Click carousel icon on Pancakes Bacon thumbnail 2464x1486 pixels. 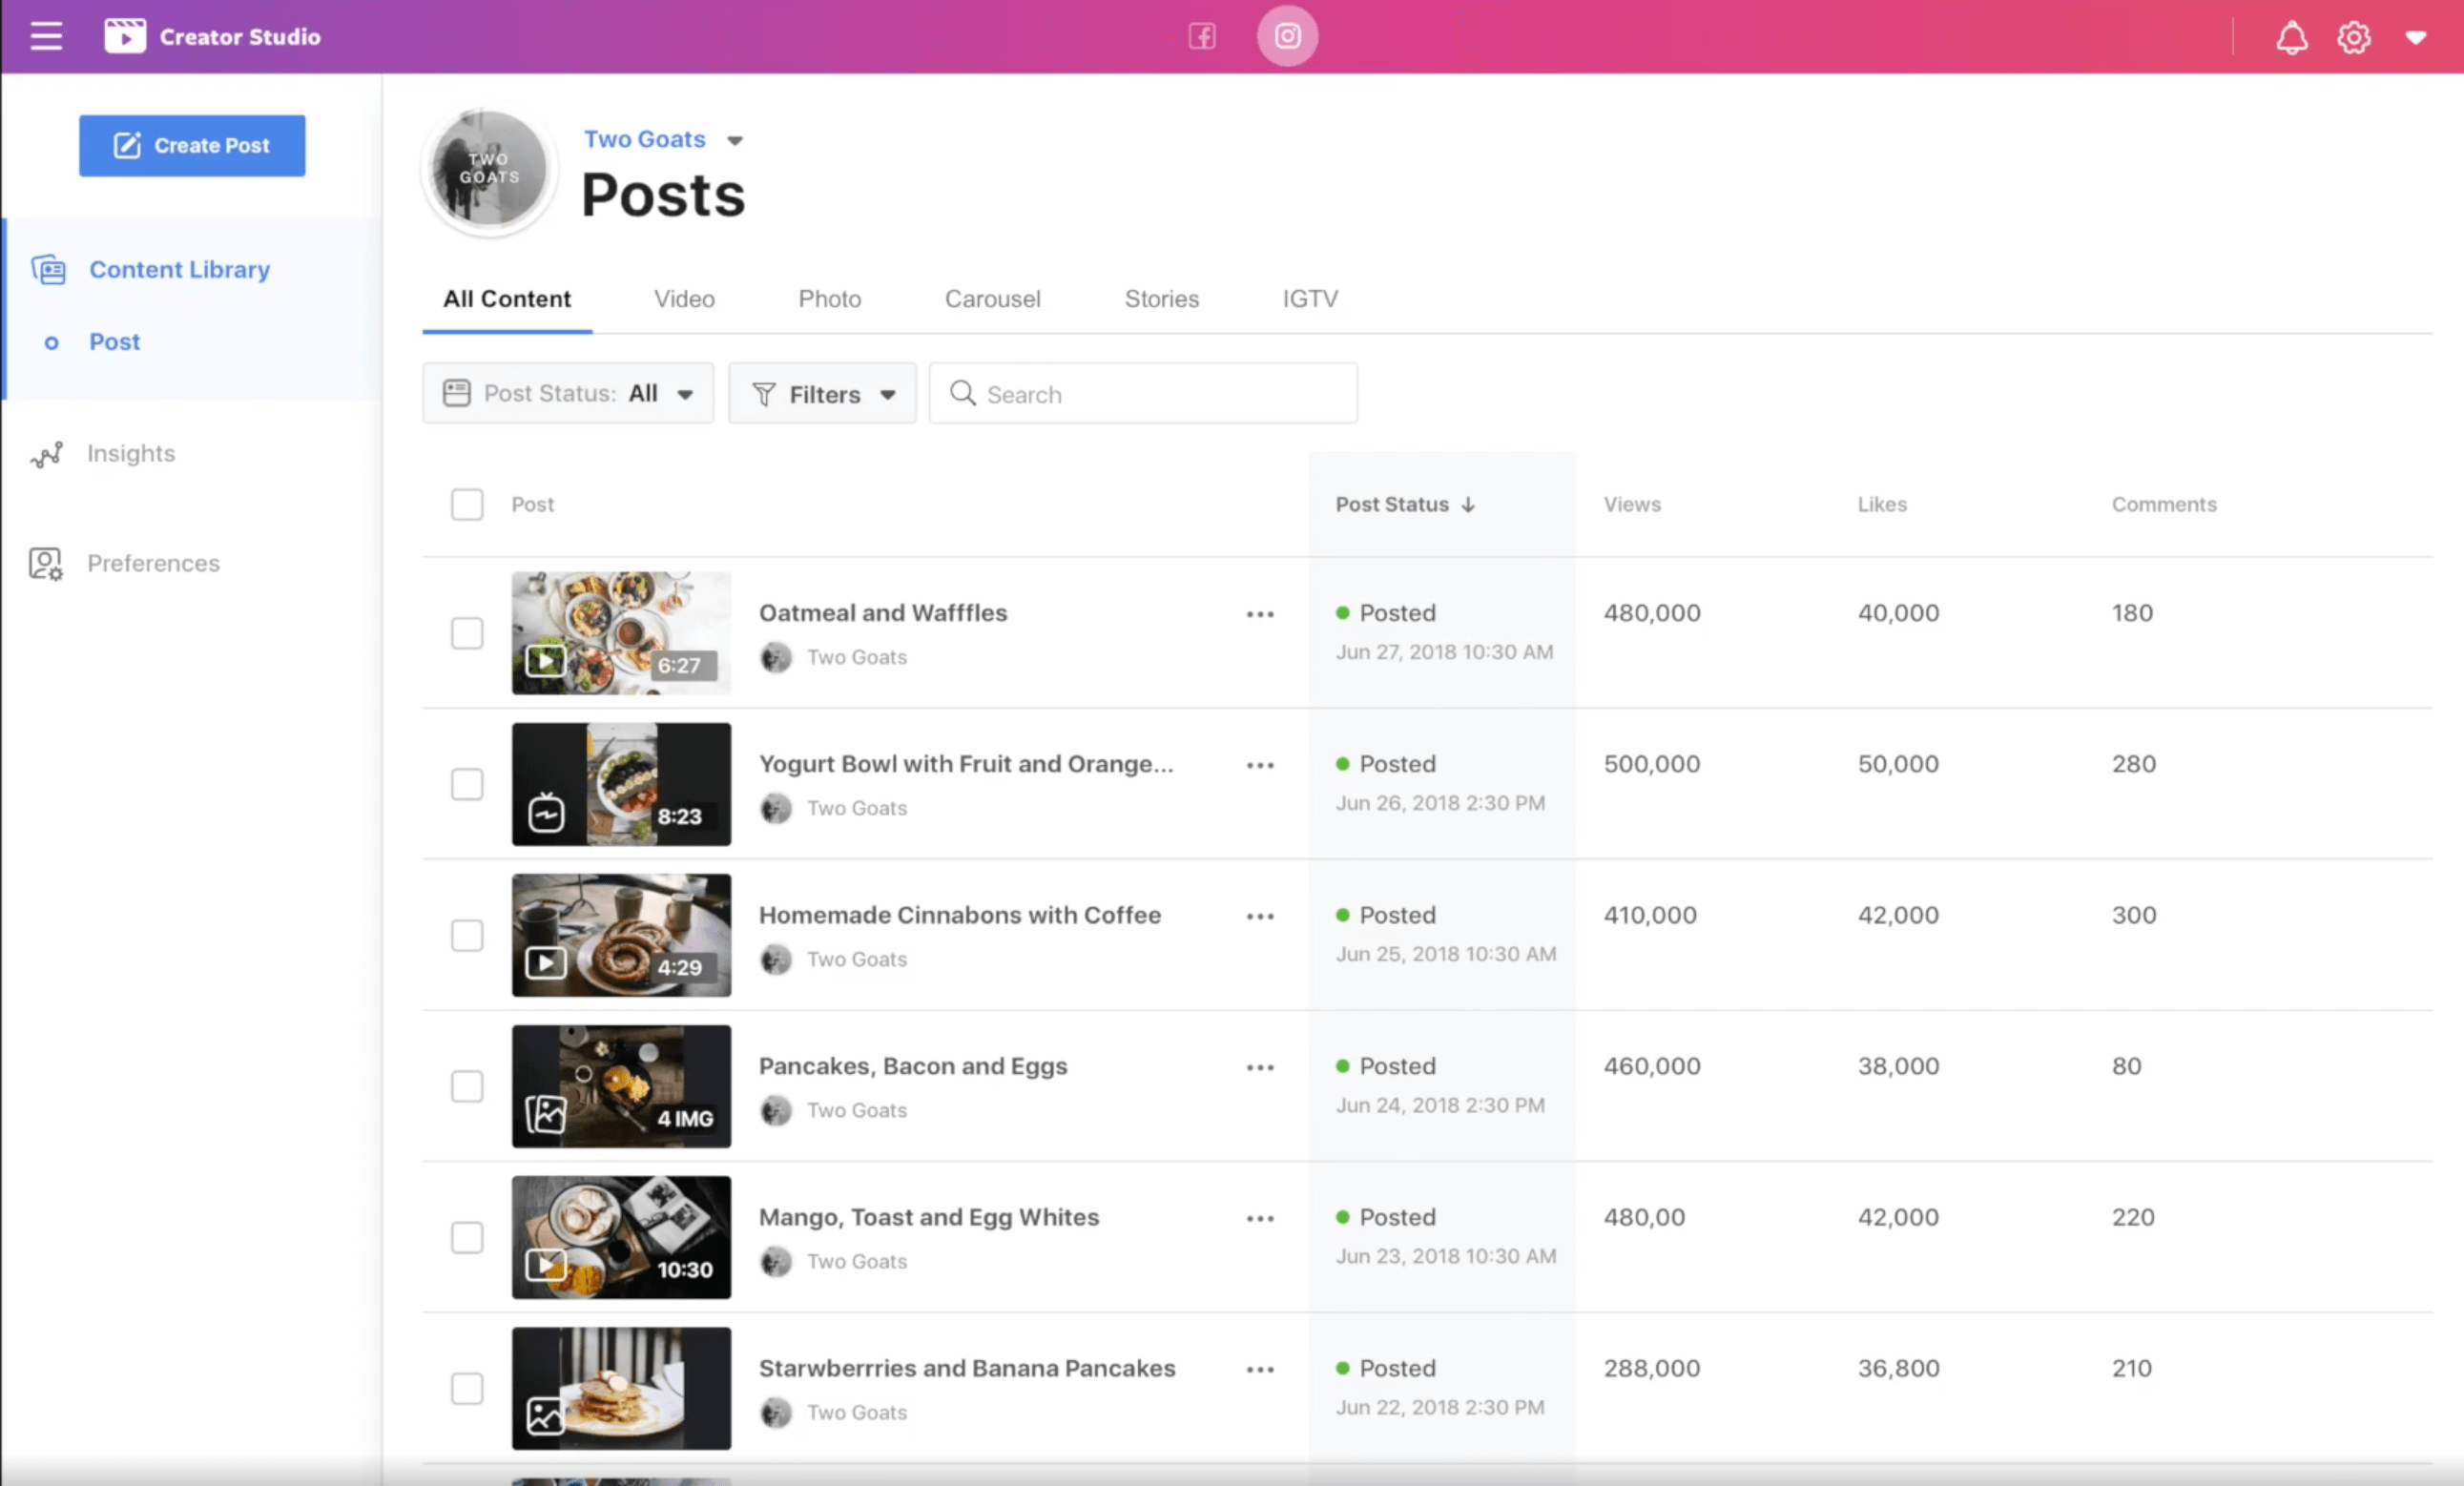546,1114
